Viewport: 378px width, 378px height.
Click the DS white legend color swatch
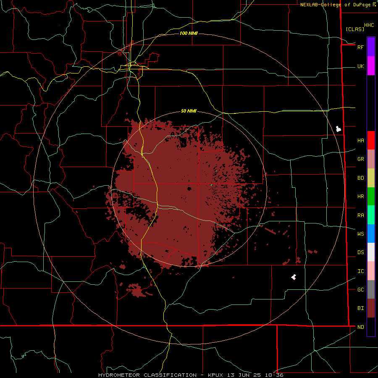pyautogui.click(x=371, y=252)
